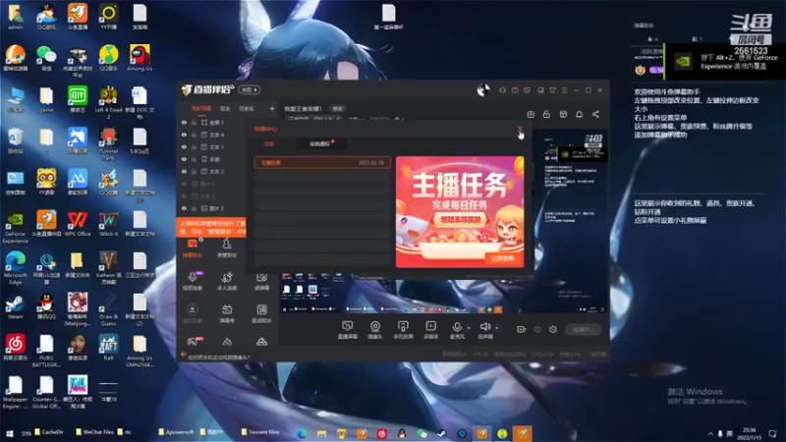Open the 歌词助手 tool
Image resolution: width=786 pixels, height=442 pixels.
(x=261, y=313)
